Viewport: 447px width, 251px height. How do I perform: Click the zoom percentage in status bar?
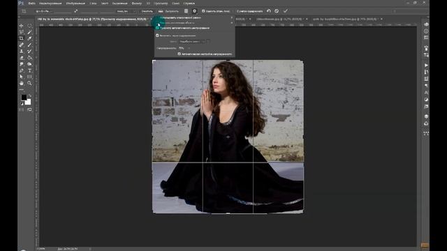click(41, 249)
